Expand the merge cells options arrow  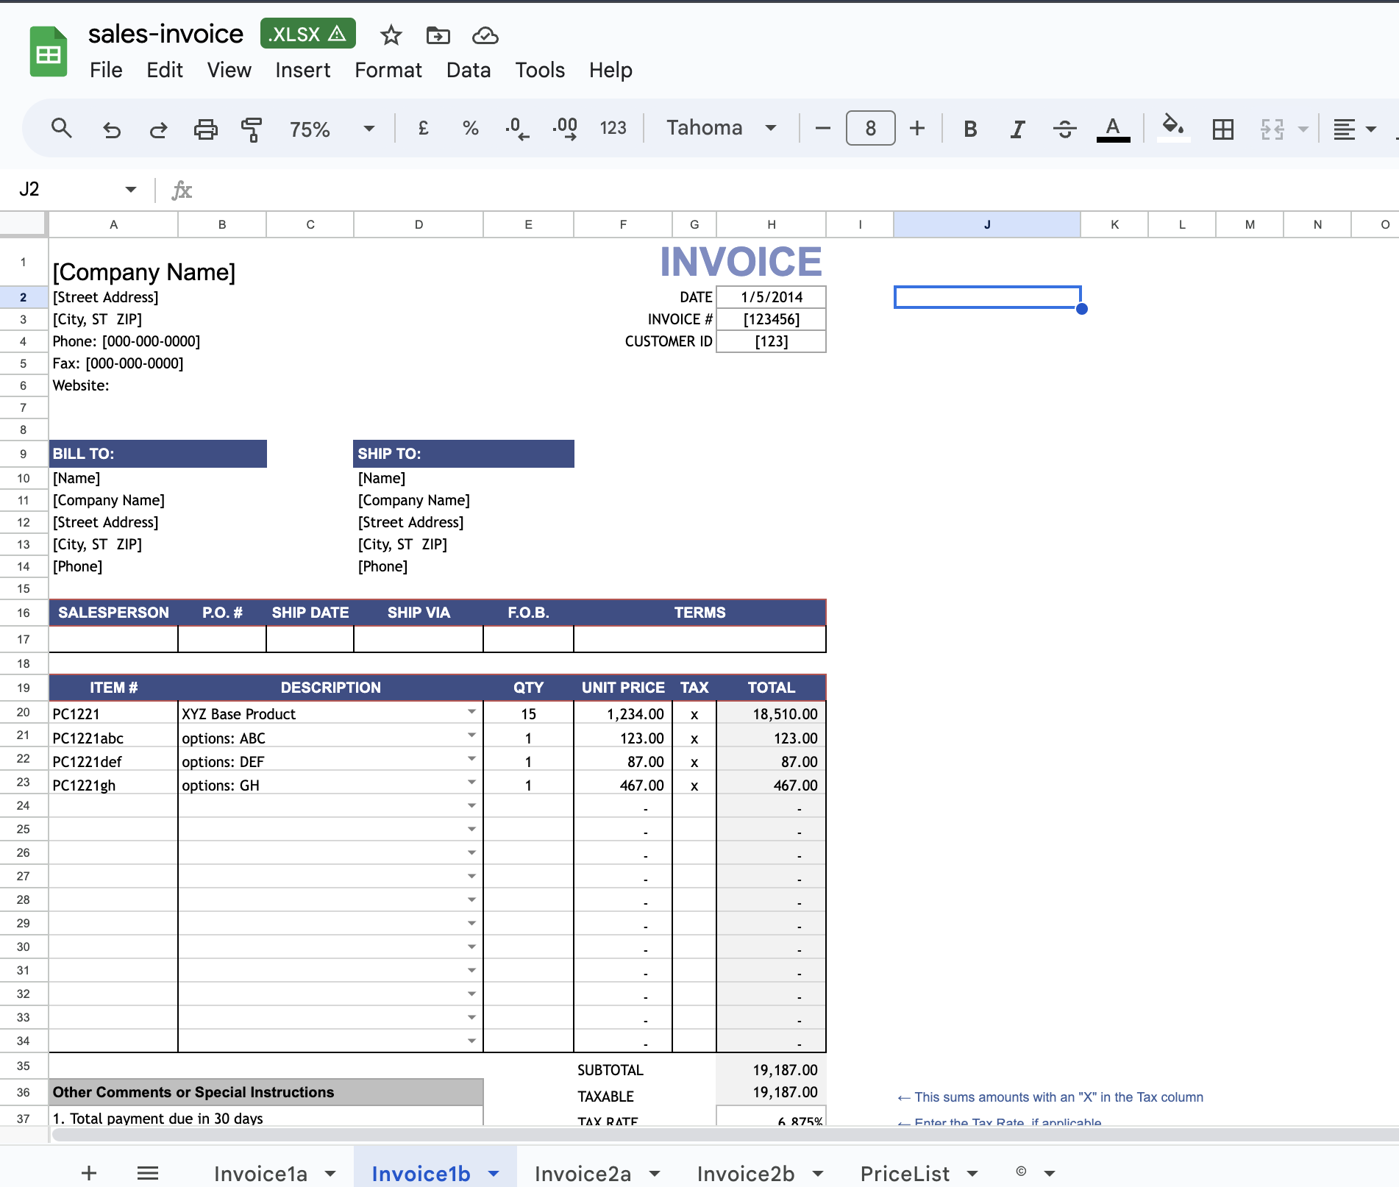pyautogui.click(x=1303, y=129)
